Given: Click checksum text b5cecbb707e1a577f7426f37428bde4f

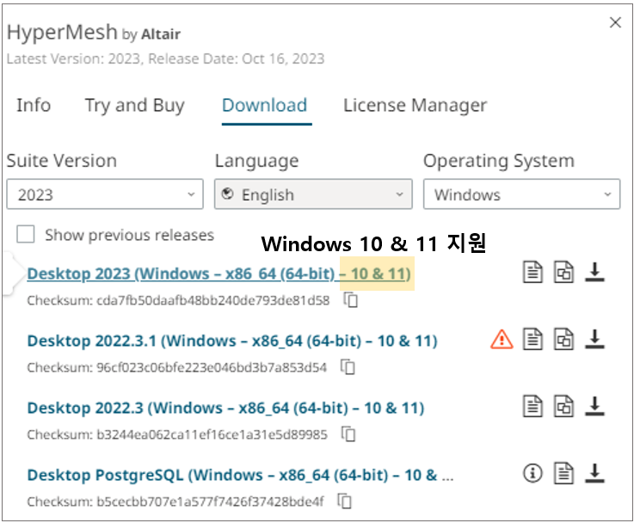Looking at the screenshot, I should (210, 501).
